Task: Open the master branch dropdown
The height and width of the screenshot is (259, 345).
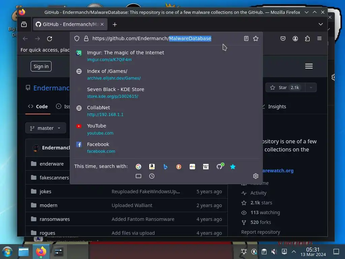Action: (45, 128)
